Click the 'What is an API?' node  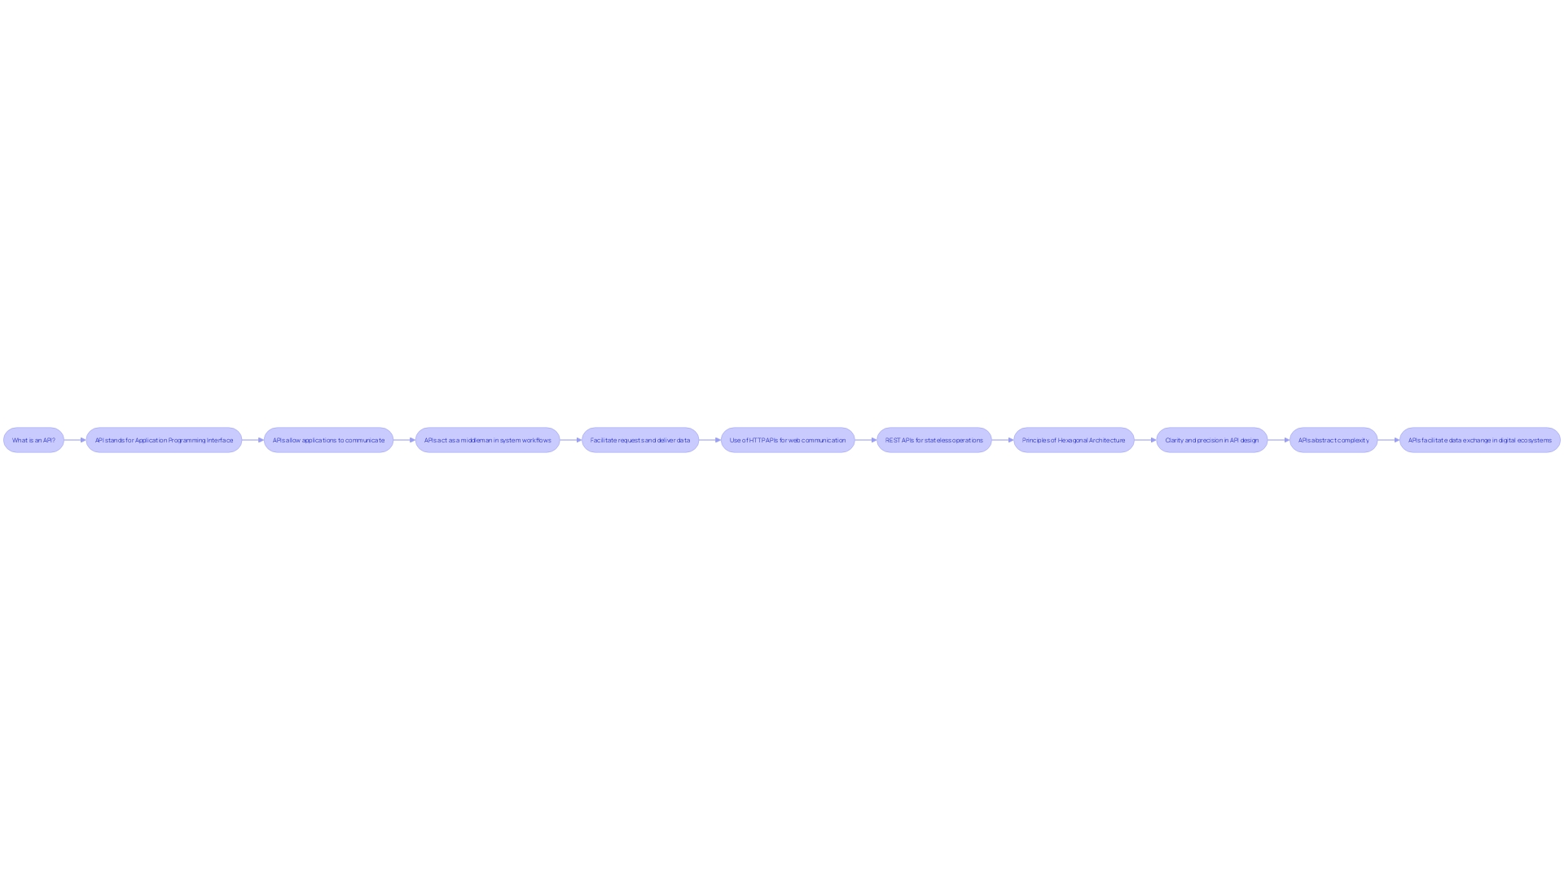coord(33,439)
